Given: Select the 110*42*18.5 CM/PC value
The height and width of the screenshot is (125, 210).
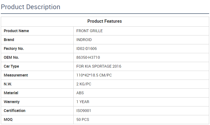Looking at the screenshot, I should click(94, 75).
